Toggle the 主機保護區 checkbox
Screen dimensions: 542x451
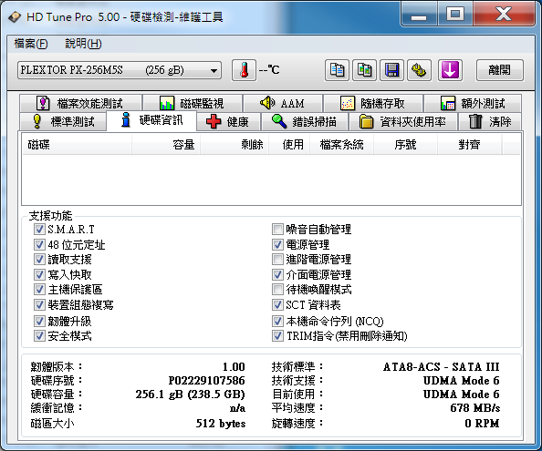tap(39, 289)
